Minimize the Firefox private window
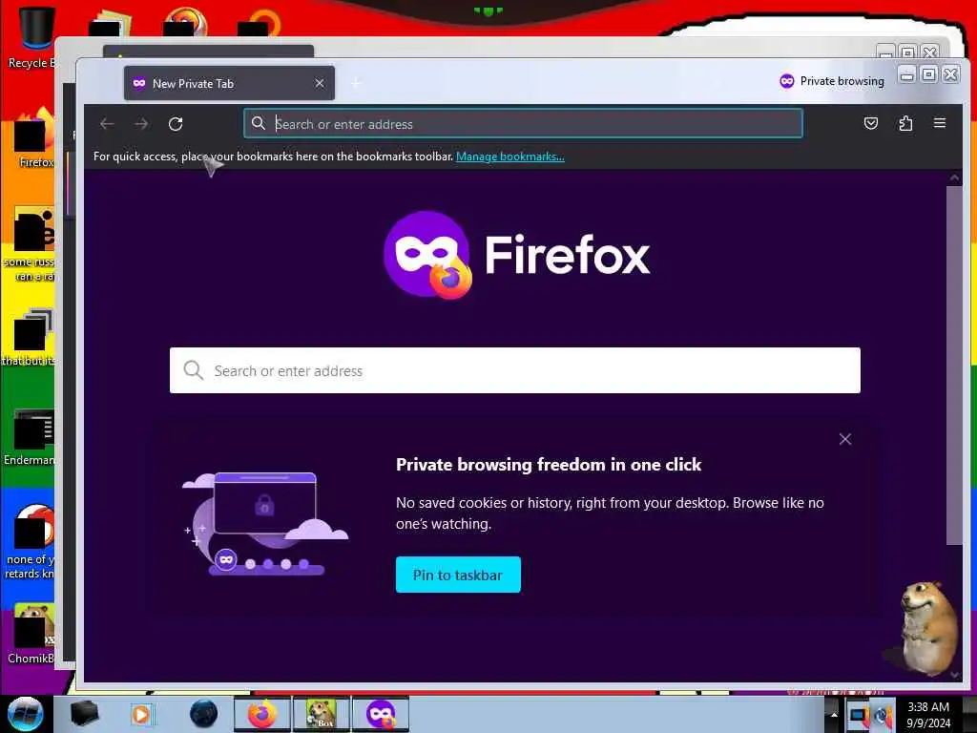 (x=907, y=74)
